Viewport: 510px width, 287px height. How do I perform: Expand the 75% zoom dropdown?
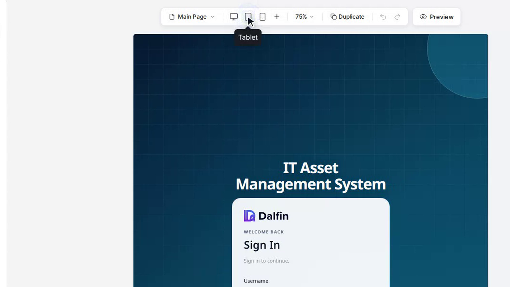click(x=304, y=17)
